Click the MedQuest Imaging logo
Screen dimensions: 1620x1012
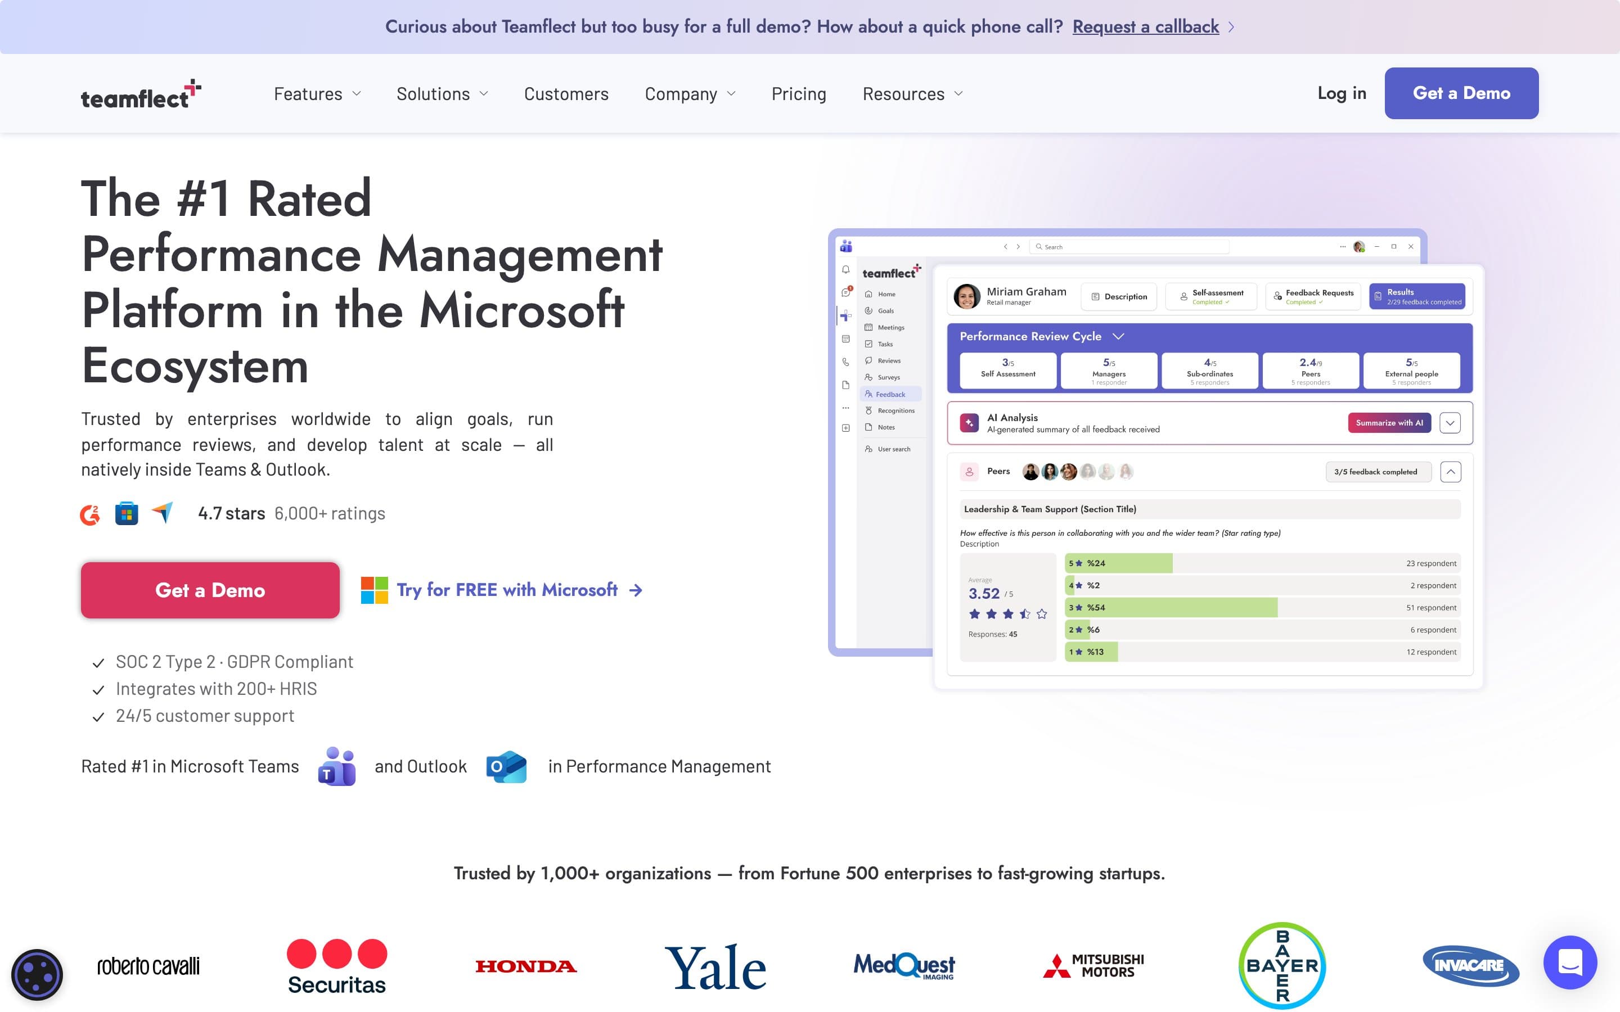[904, 966]
